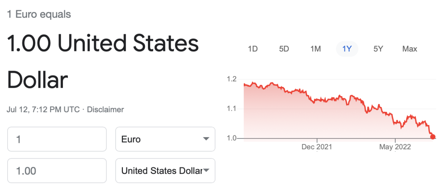Viewport: 446px width, 189px height.
Task: Click the Euro amount input field
Action: point(57,139)
